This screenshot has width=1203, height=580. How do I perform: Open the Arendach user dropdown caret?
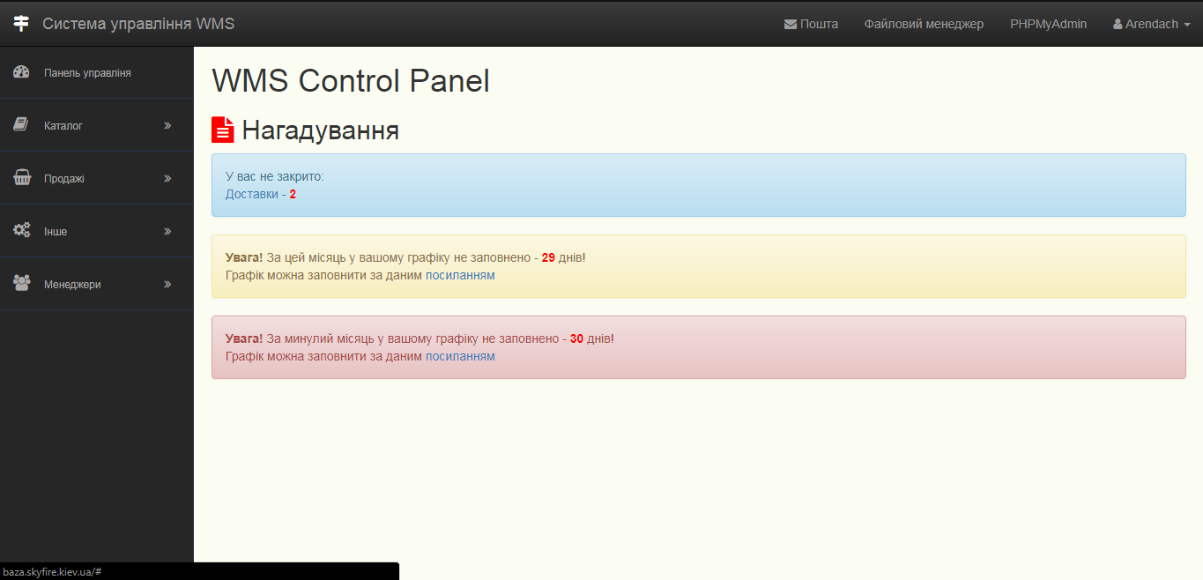[x=1186, y=25]
